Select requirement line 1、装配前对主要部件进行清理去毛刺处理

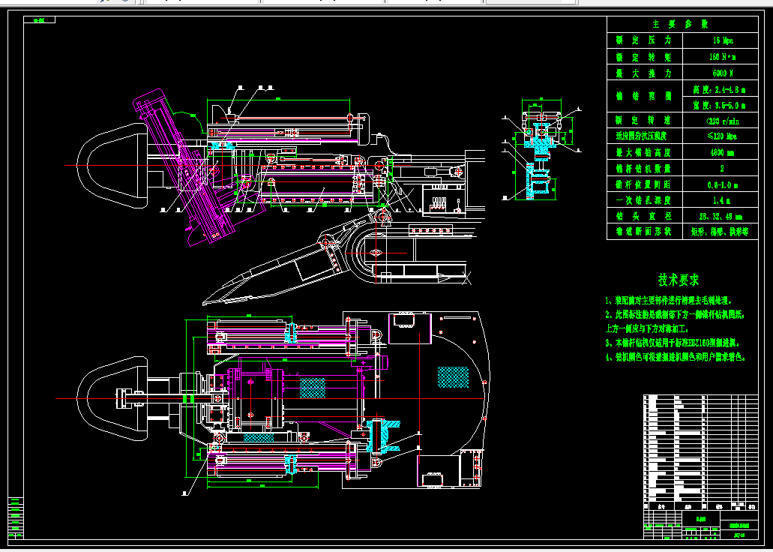[x=669, y=301]
